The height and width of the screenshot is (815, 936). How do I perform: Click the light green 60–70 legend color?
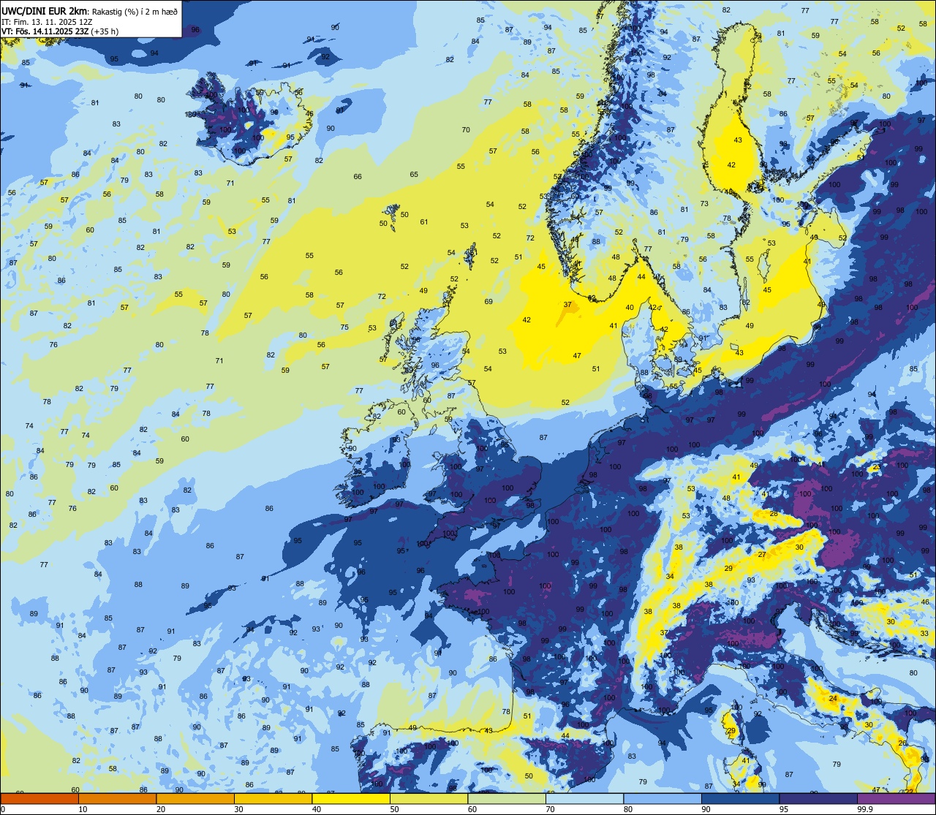[x=507, y=798]
